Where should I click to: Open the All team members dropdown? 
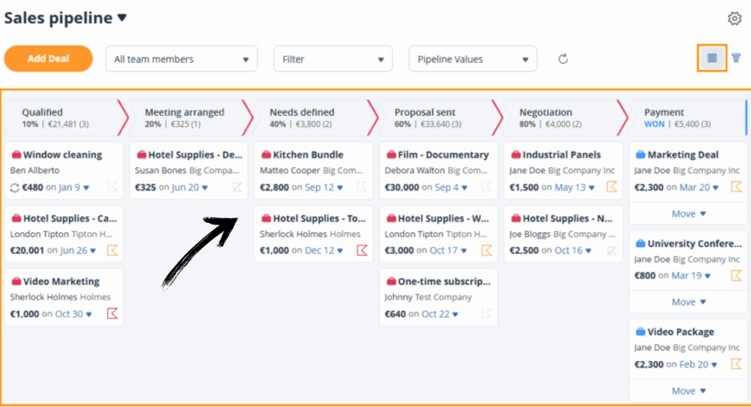tap(181, 59)
